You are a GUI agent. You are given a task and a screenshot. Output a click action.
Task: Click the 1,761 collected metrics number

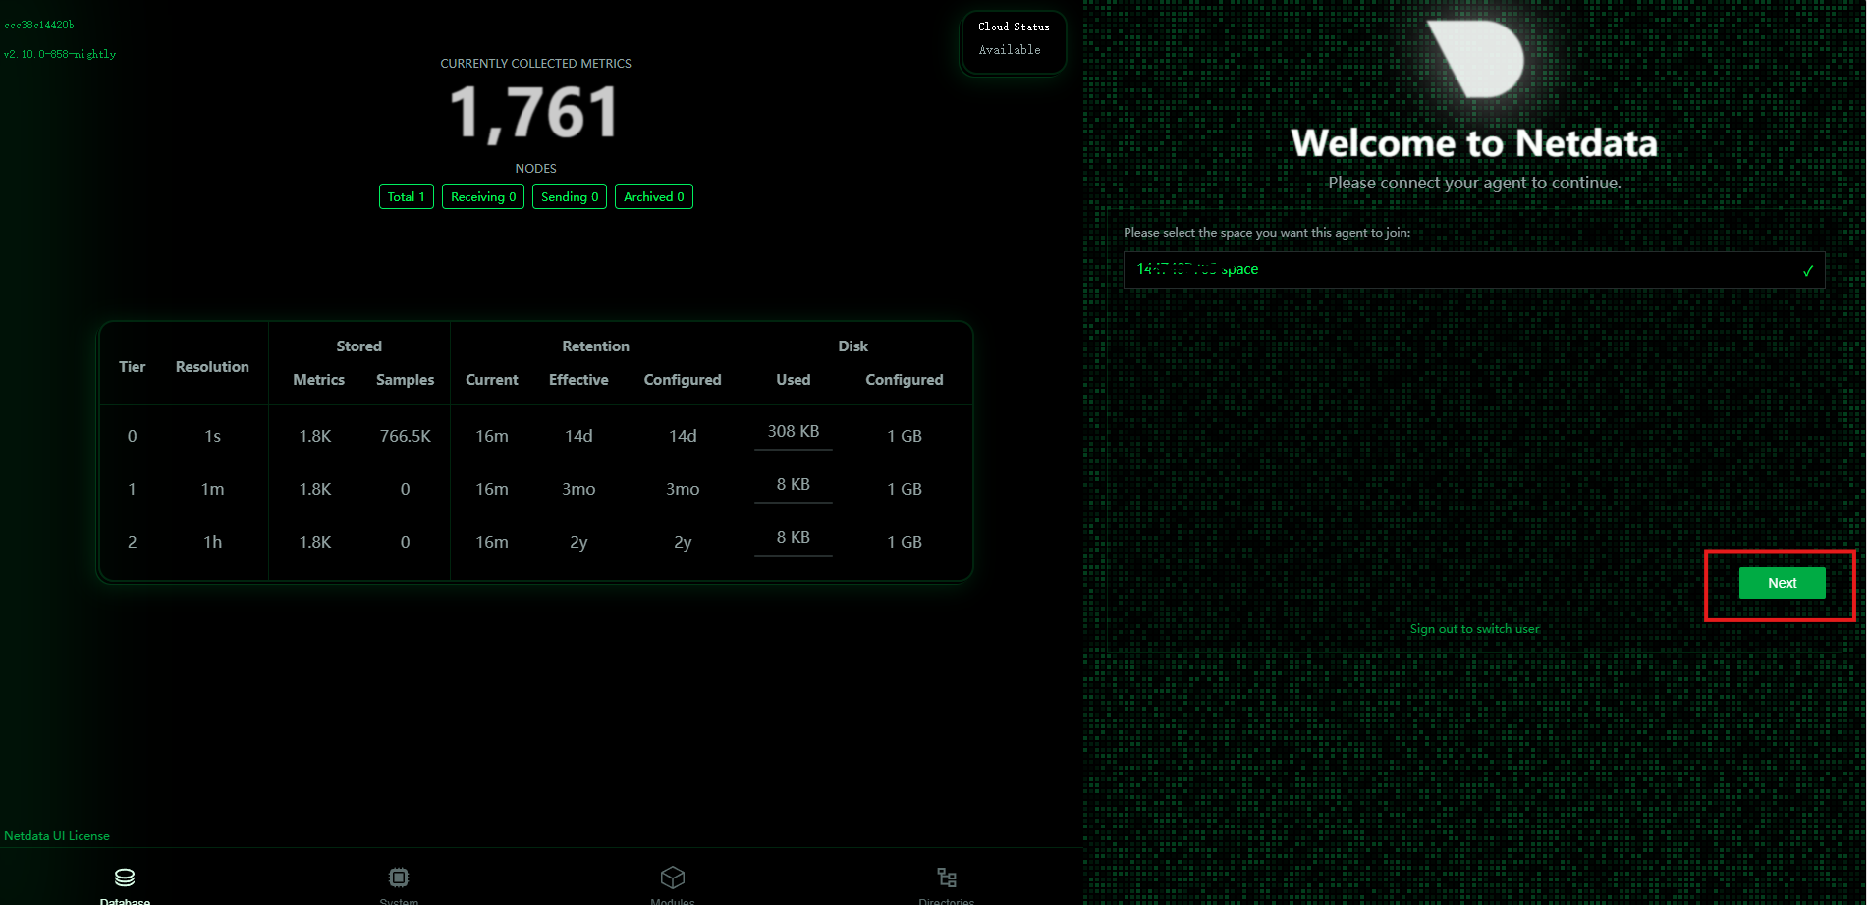coord(535,112)
